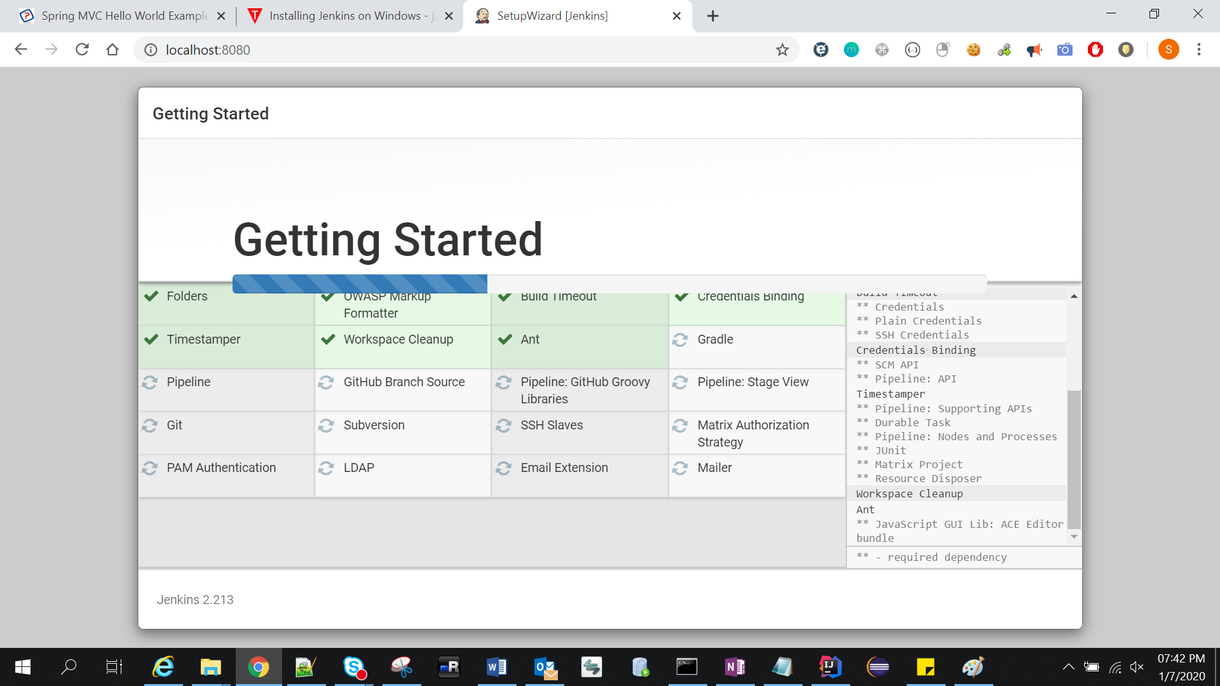Viewport: 1220px width, 686px height.
Task: Click the green checkmark beside Timestamper
Action: click(151, 340)
